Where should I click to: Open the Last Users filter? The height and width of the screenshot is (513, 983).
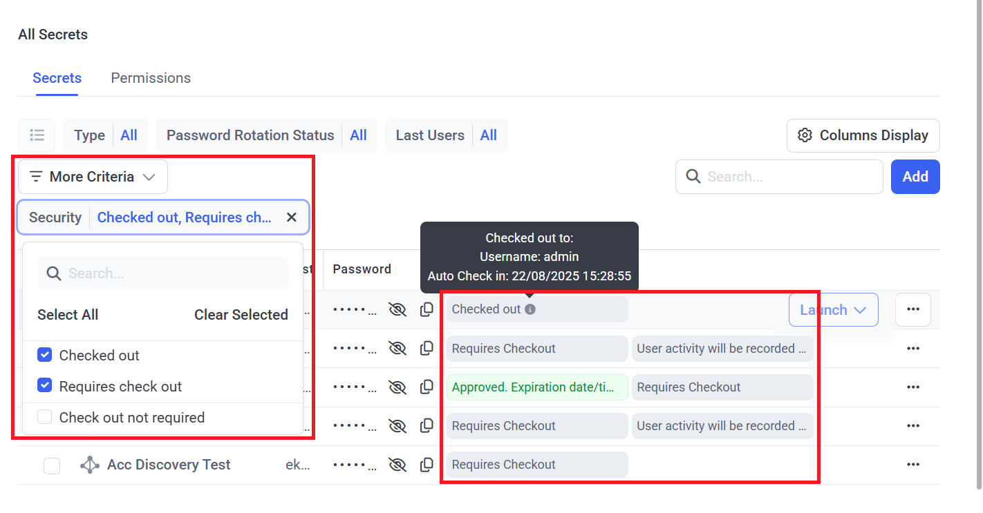[x=446, y=135]
